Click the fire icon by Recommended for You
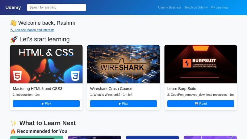The image size is (247, 139). pos(13,131)
